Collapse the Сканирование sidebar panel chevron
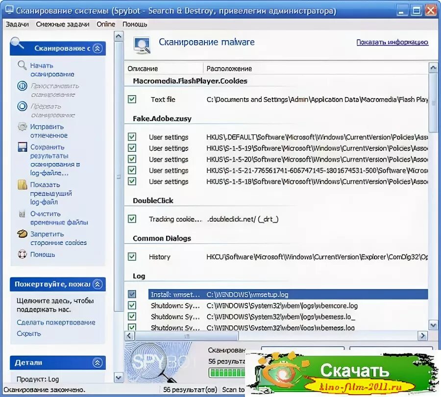Image resolution: width=441 pixels, height=397 pixels. 98,49
